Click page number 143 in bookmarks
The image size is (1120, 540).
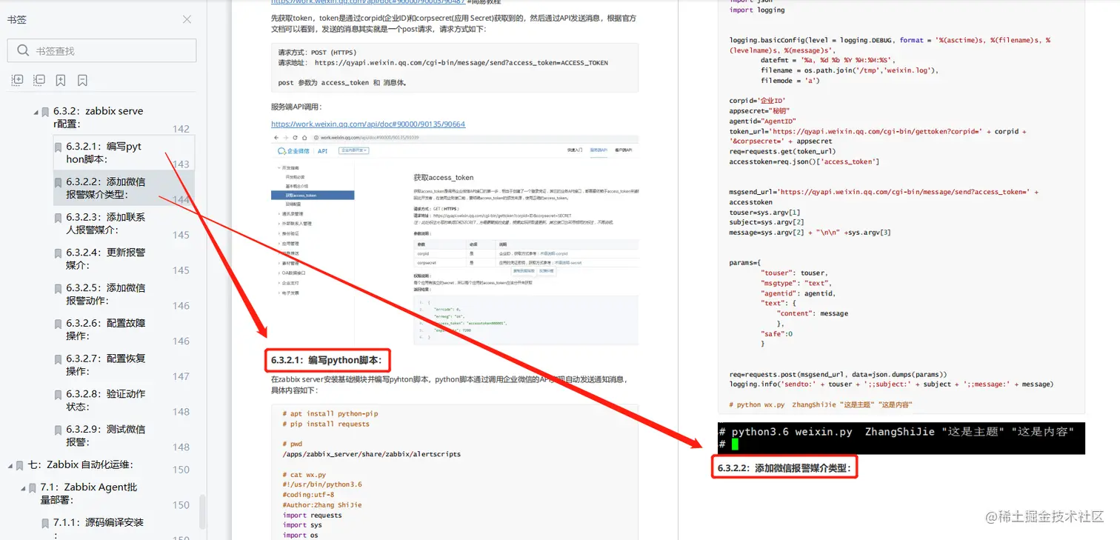(x=181, y=164)
